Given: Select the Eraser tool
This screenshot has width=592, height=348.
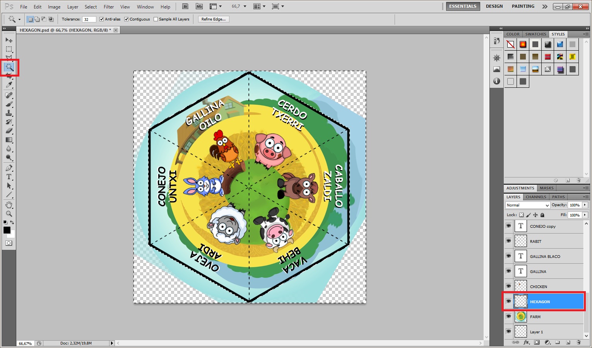Looking at the screenshot, I should (x=9, y=131).
